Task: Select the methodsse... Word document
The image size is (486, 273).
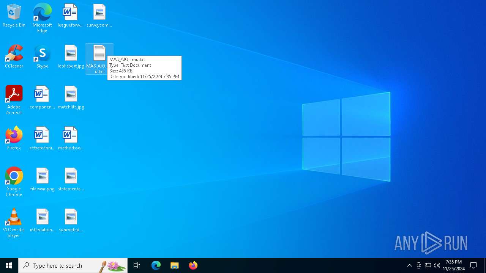Action: (71, 139)
